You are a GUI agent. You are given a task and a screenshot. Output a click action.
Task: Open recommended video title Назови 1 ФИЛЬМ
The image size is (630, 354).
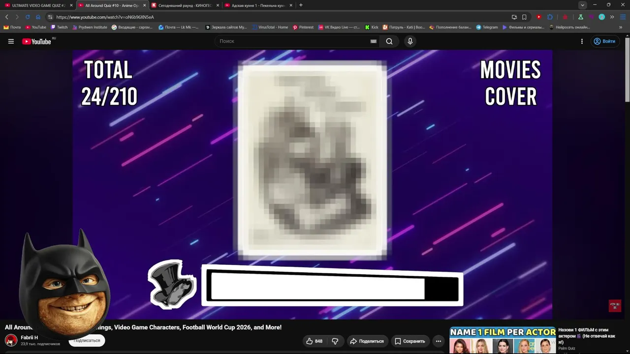[x=587, y=336]
